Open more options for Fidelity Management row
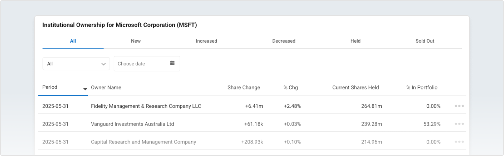The width and height of the screenshot is (504, 156). click(x=459, y=106)
